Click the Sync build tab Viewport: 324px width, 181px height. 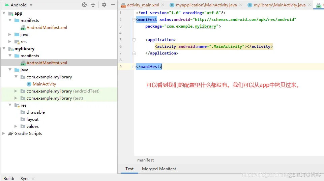(x=25, y=179)
